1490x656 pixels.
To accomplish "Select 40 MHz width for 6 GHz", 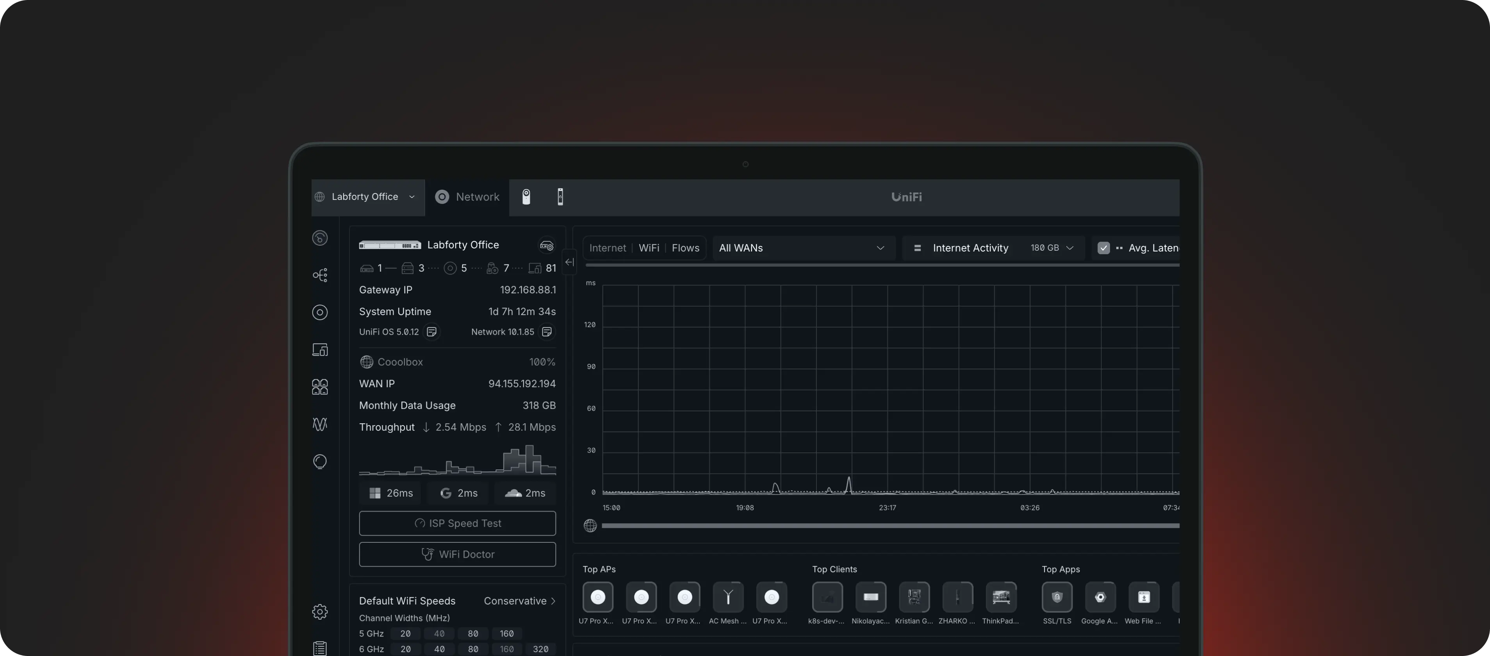I will click(x=440, y=649).
